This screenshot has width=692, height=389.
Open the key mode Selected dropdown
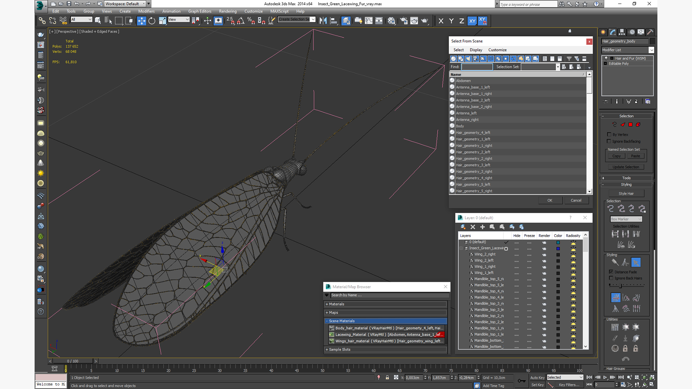coord(565,377)
